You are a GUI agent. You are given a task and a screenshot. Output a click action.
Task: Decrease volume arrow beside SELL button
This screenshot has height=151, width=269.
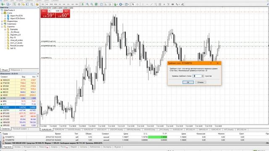tap(49, 11)
